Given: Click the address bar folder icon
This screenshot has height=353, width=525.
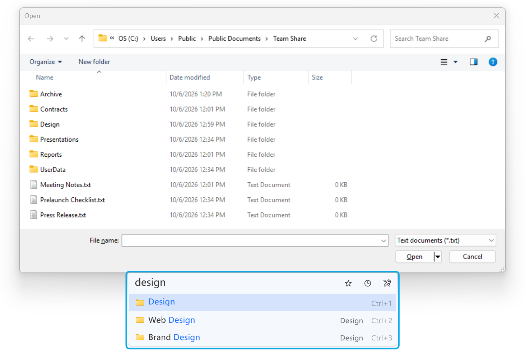Looking at the screenshot, I should click(103, 38).
